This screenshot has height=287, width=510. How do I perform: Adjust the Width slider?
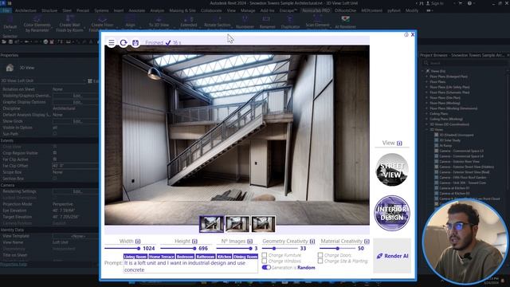(x=123, y=248)
